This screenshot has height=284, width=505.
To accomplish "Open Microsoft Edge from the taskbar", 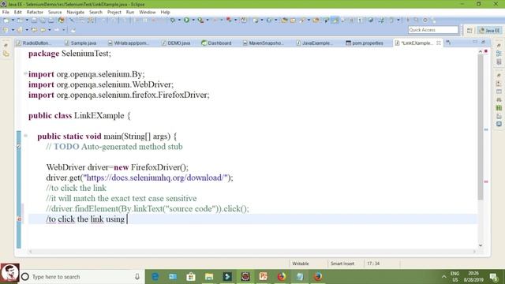I will 155,277.
